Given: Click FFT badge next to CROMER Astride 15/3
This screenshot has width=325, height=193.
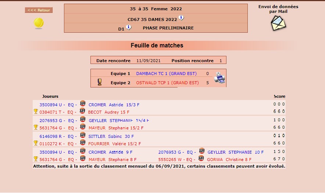Looking at the screenshot, I should [x=83, y=104].
